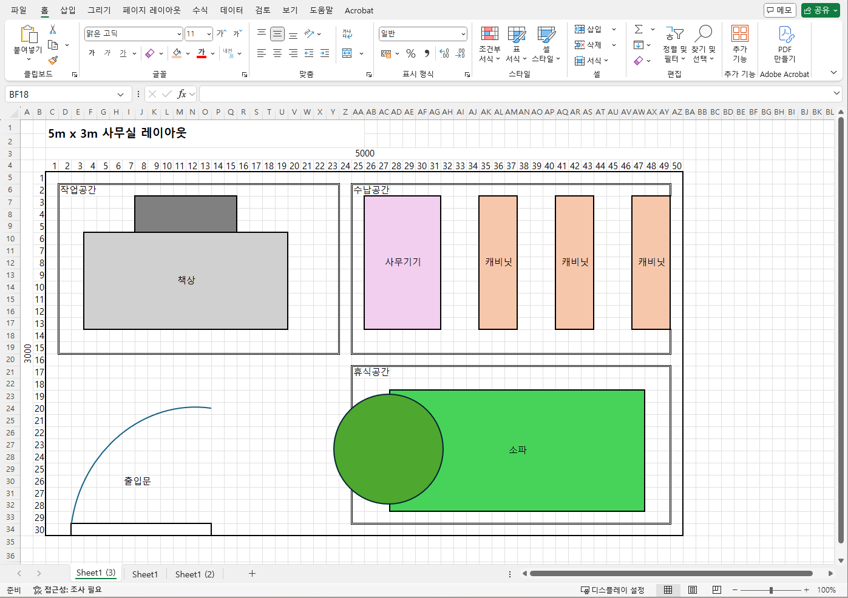Expand the formula bar
Image resolution: width=848 pixels, height=598 pixels.
(x=836, y=93)
